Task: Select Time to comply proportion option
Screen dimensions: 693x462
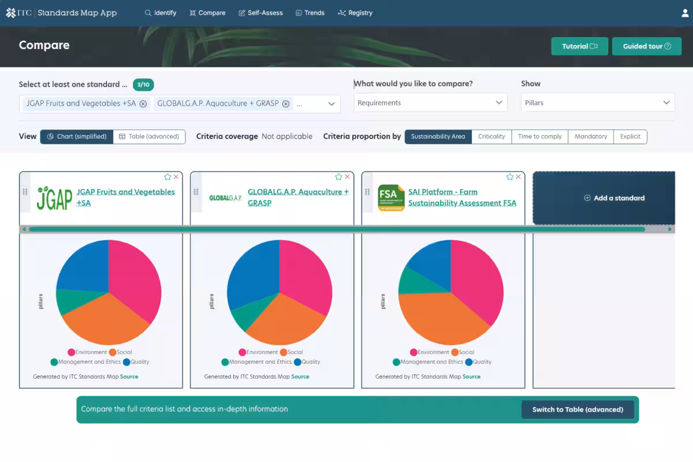Action: coord(539,137)
